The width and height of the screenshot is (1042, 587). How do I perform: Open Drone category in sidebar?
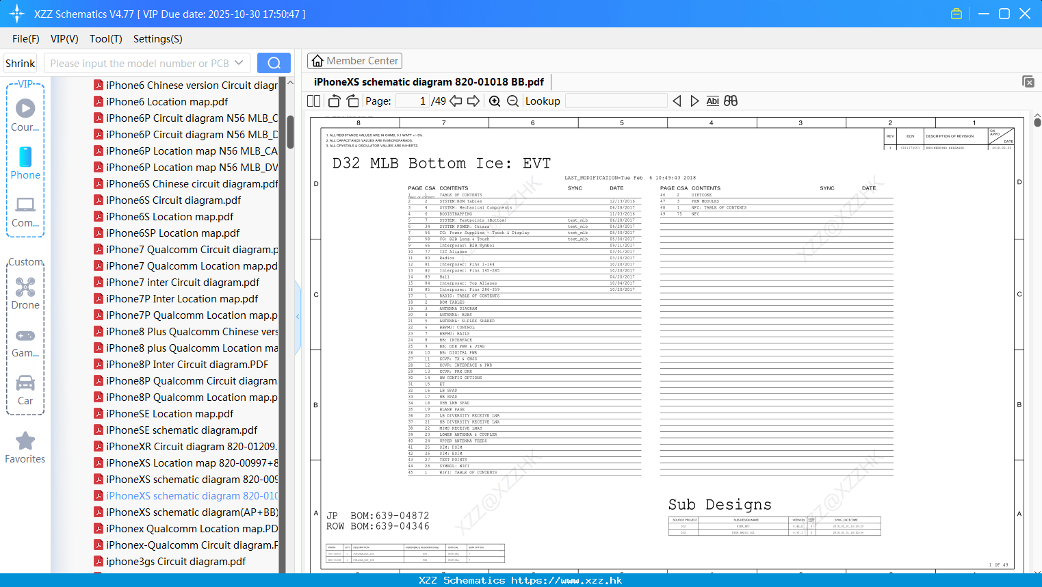[25, 293]
